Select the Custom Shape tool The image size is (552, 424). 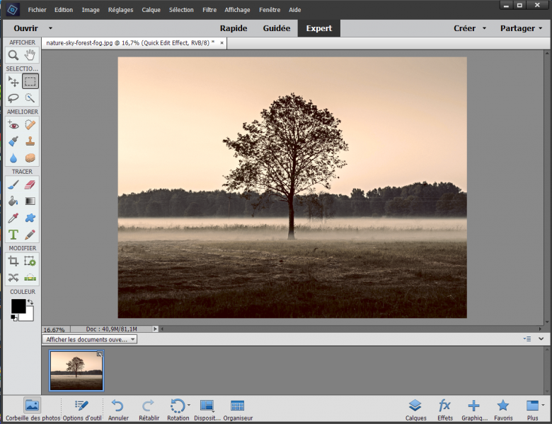(x=30, y=218)
